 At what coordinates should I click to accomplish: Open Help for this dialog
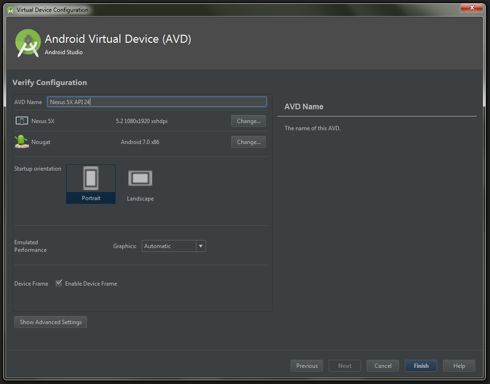[459, 365]
